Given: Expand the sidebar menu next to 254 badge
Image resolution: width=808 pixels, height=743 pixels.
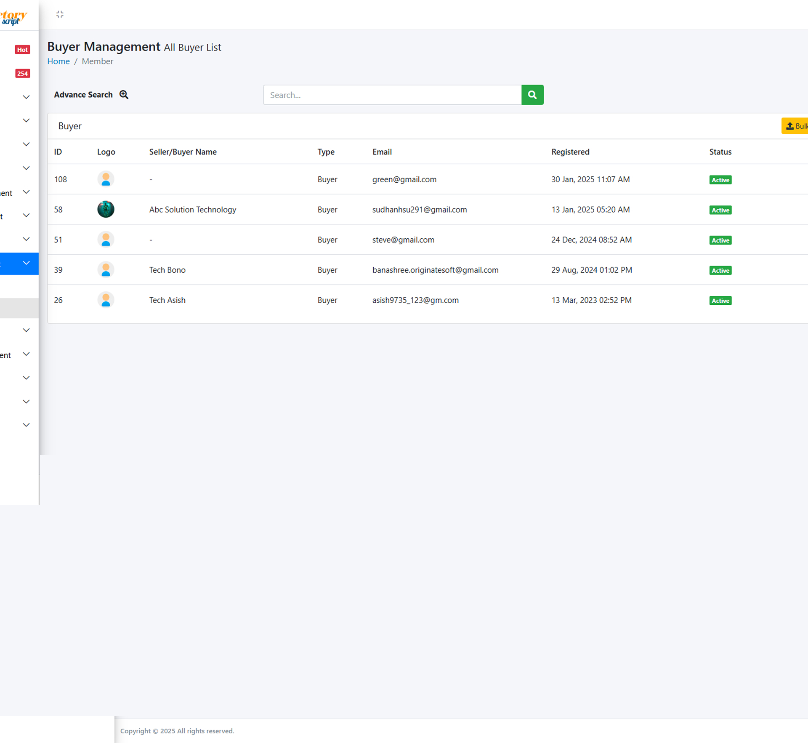Looking at the screenshot, I should coord(26,97).
